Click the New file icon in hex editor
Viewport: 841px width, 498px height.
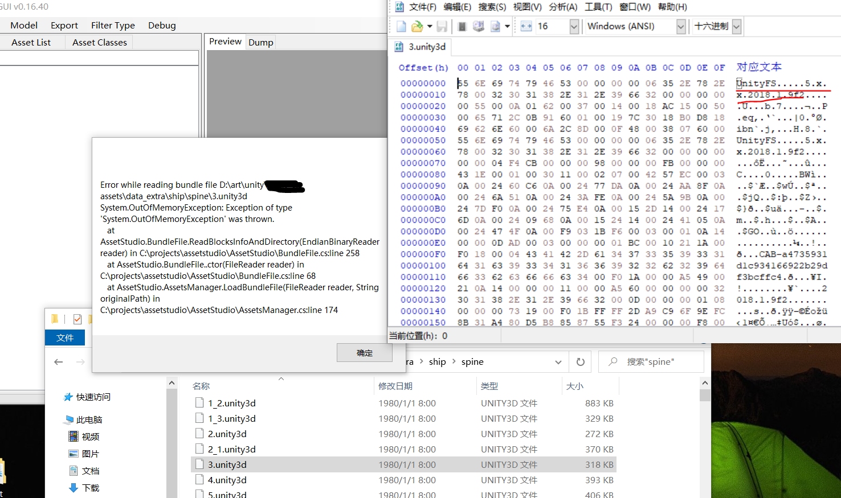tap(401, 26)
